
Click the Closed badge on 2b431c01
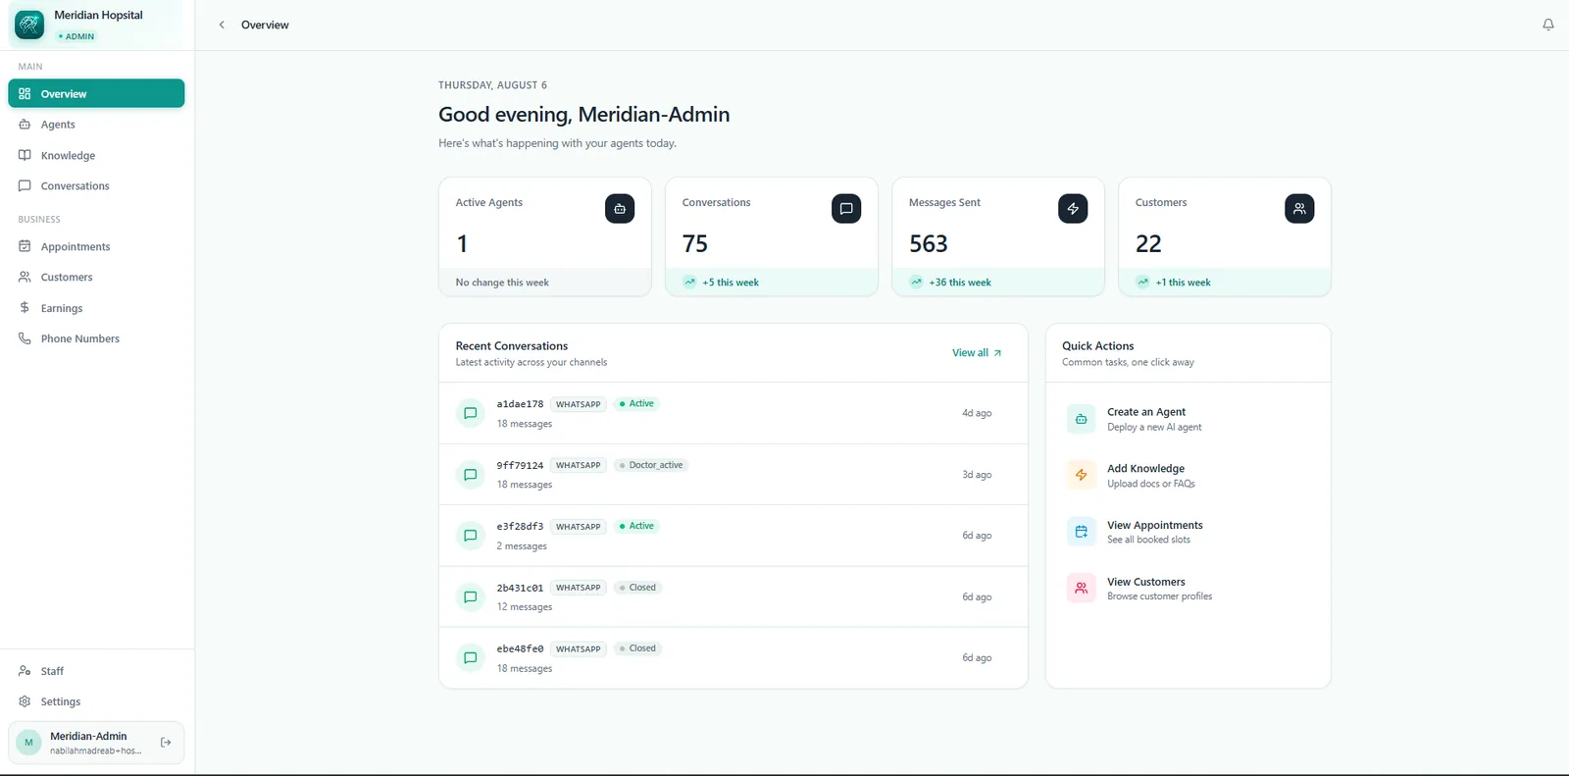[637, 588]
